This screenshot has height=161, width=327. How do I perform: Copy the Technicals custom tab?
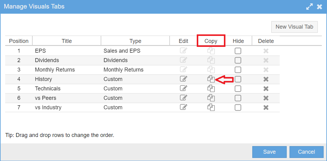tap(211, 88)
